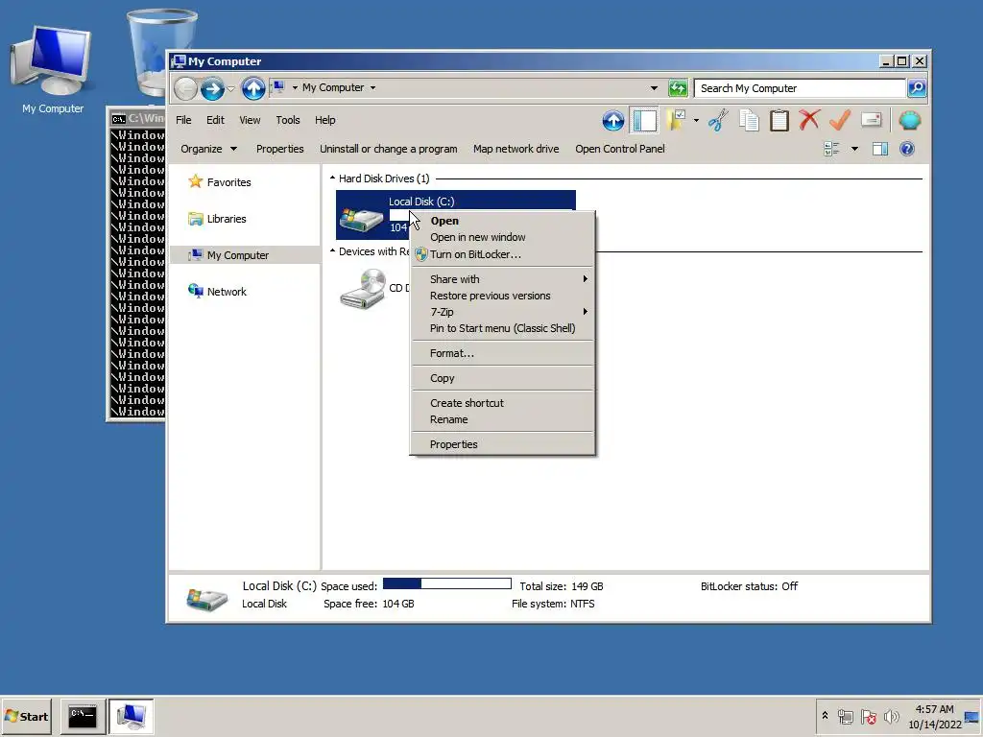Choose Pin to Start menu (Classic Shell)
The height and width of the screenshot is (737, 983).
click(x=501, y=328)
